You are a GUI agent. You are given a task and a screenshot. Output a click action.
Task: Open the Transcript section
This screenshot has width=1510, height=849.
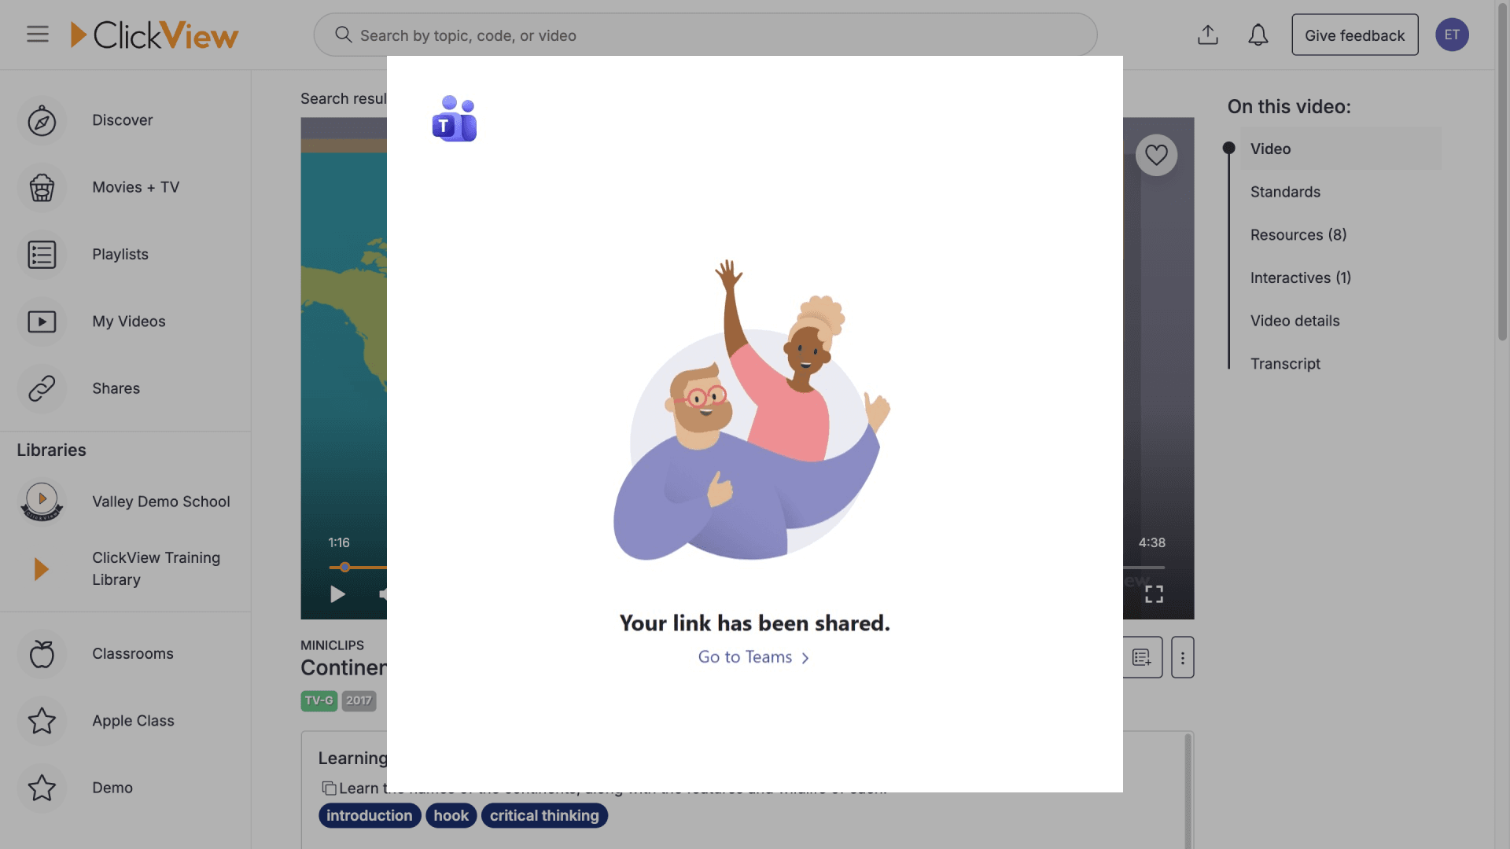click(x=1285, y=363)
